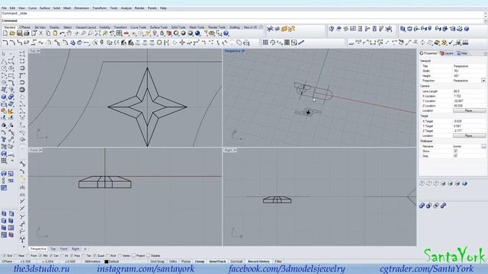The width and height of the screenshot is (488, 274).
Task: Toggle the Quad osnap checkbox
Action: tap(95, 256)
